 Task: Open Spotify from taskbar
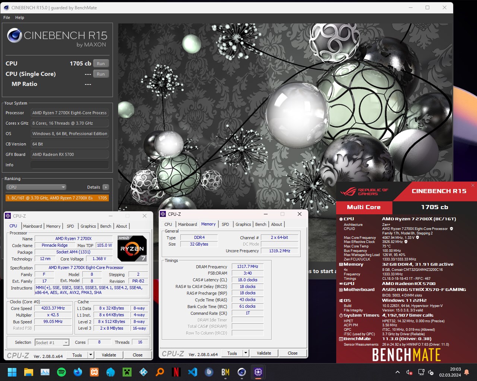pos(61,372)
